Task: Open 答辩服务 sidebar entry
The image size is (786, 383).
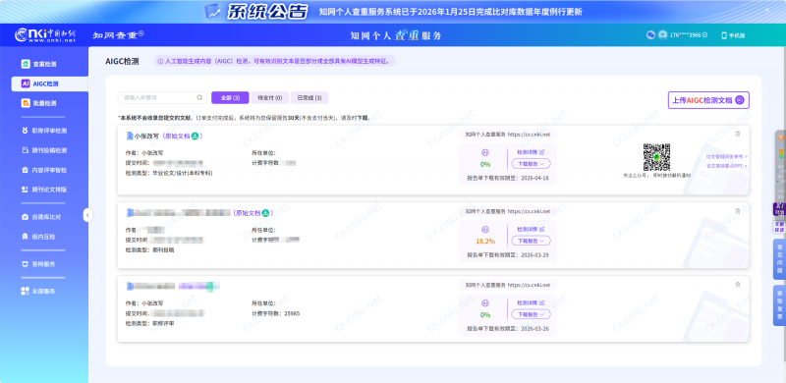Action: point(38,264)
